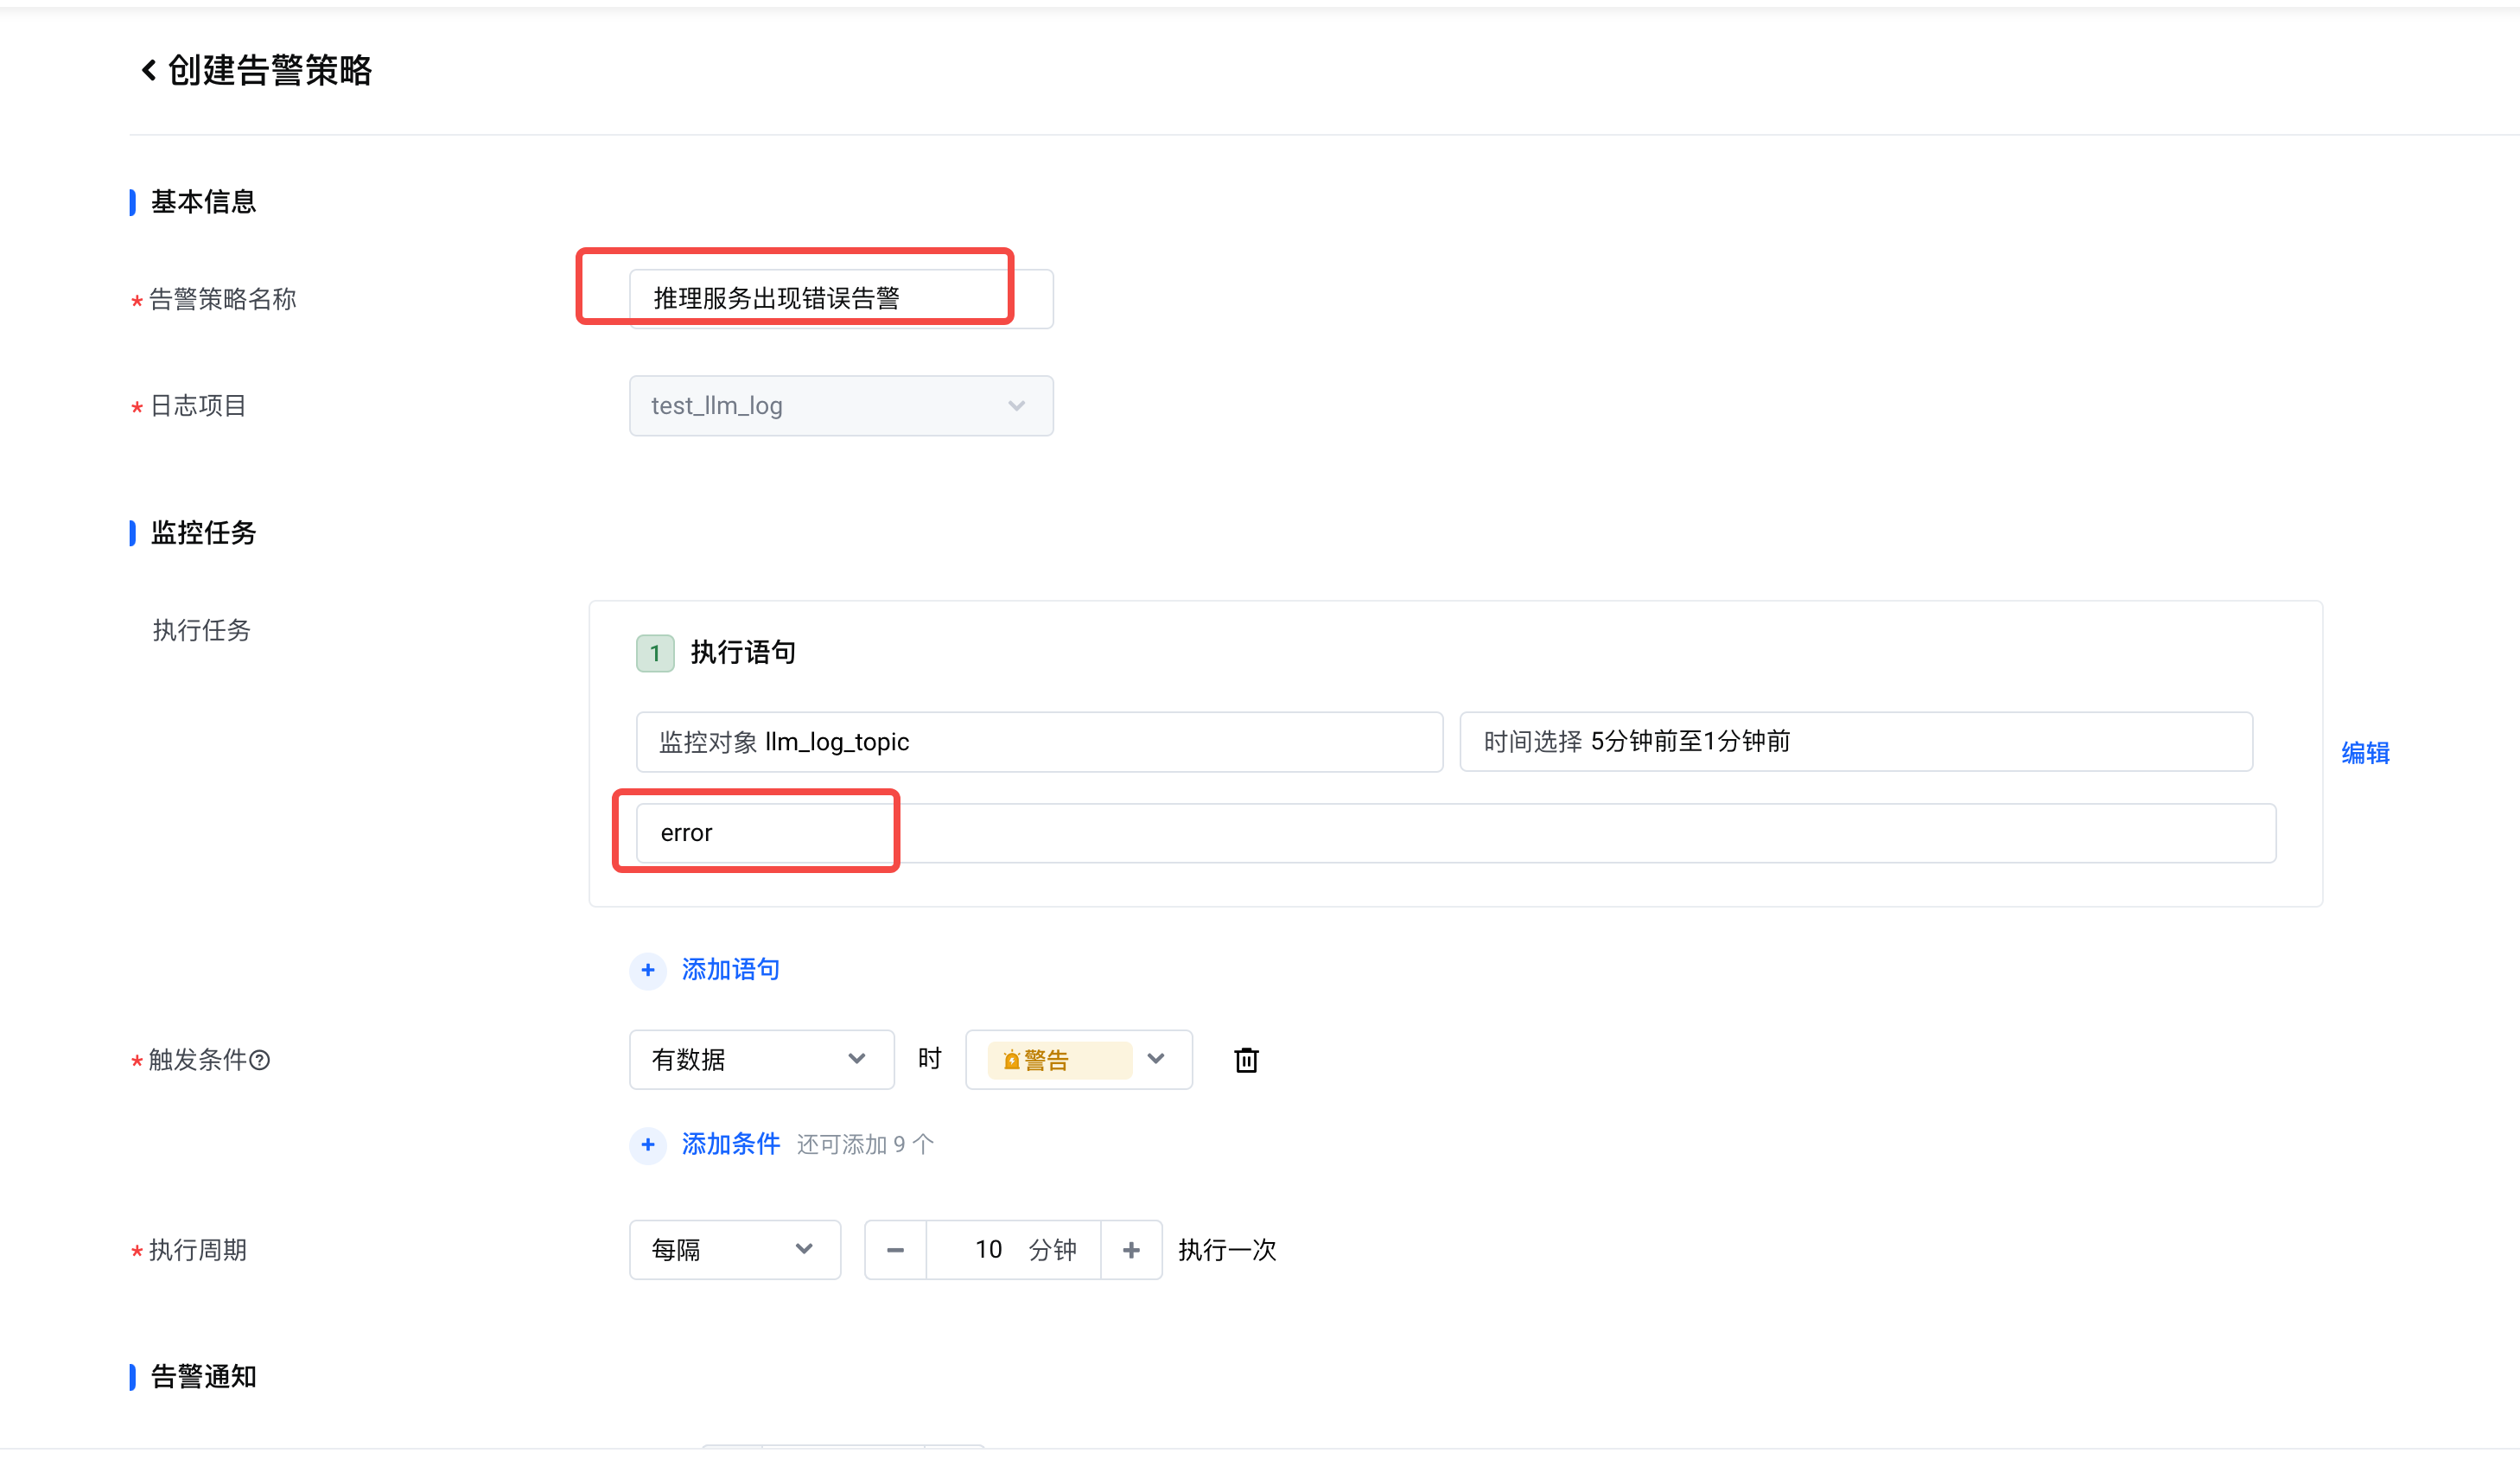Click the plus icon next to 添加语句
Viewport: 2520px width, 1466px height.
click(x=648, y=970)
